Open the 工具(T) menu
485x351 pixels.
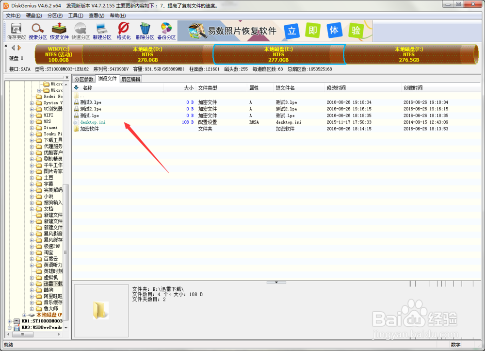pyautogui.click(x=76, y=16)
